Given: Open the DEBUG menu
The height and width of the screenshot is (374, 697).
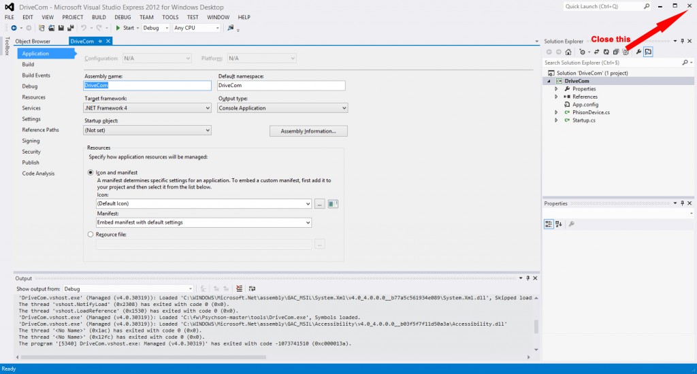Looking at the screenshot, I should (x=123, y=17).
